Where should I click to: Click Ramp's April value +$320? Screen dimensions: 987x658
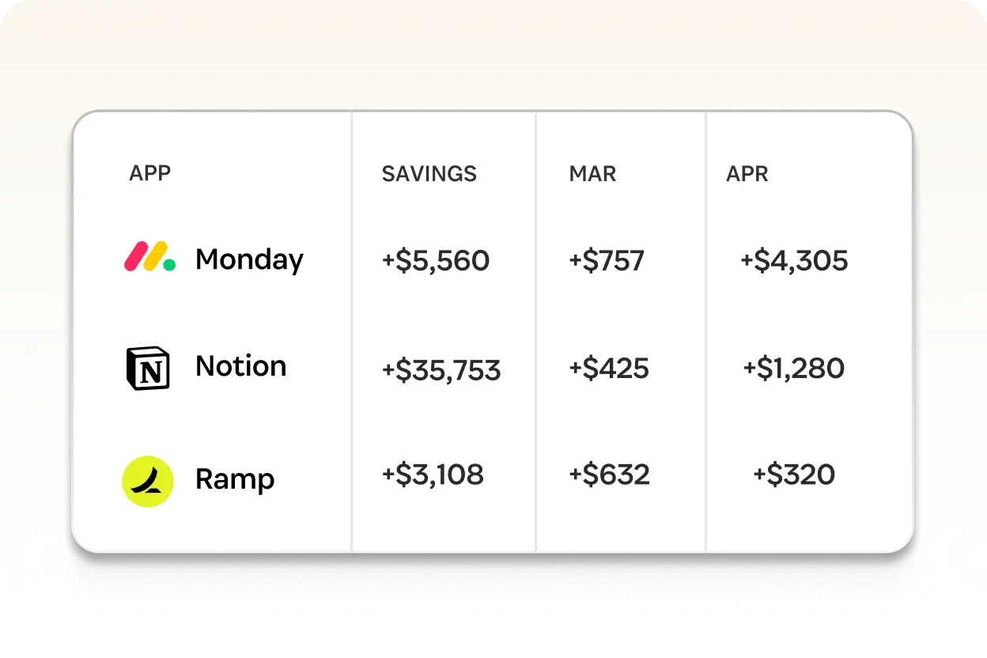[x=794, y=475]
